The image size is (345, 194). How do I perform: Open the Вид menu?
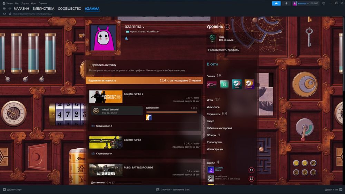point(17,3)
